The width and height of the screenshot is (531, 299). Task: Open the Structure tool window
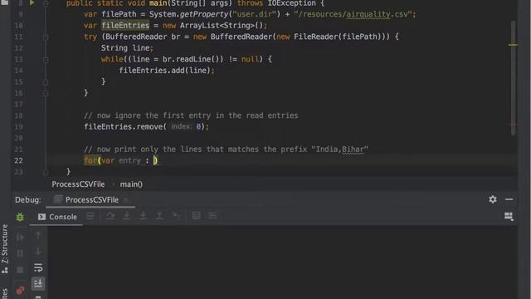coord(5,248)
